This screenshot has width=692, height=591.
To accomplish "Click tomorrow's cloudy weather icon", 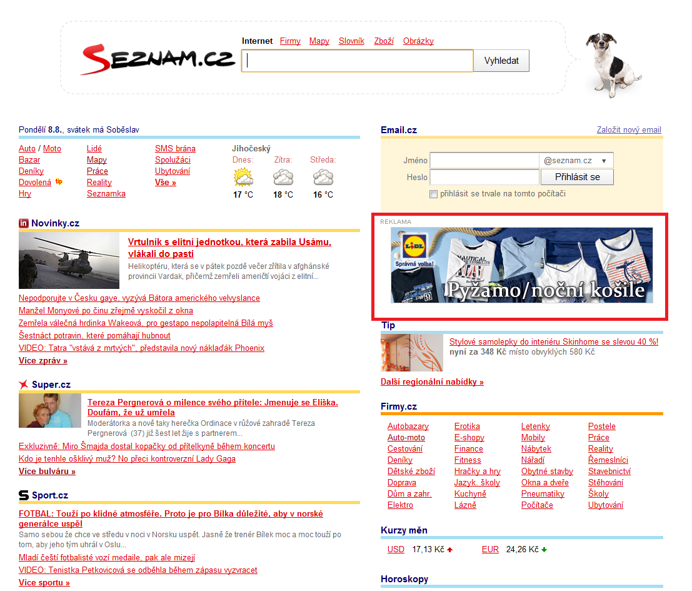I will tap(283, 178).
